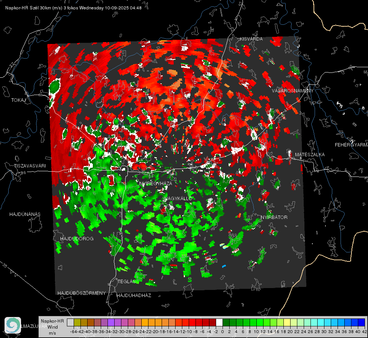Image resolution: width=368 pixels, height=338 pixels.
Task: Click the HAJDÚNÁNÁS town label
Action: click(25, 214)
